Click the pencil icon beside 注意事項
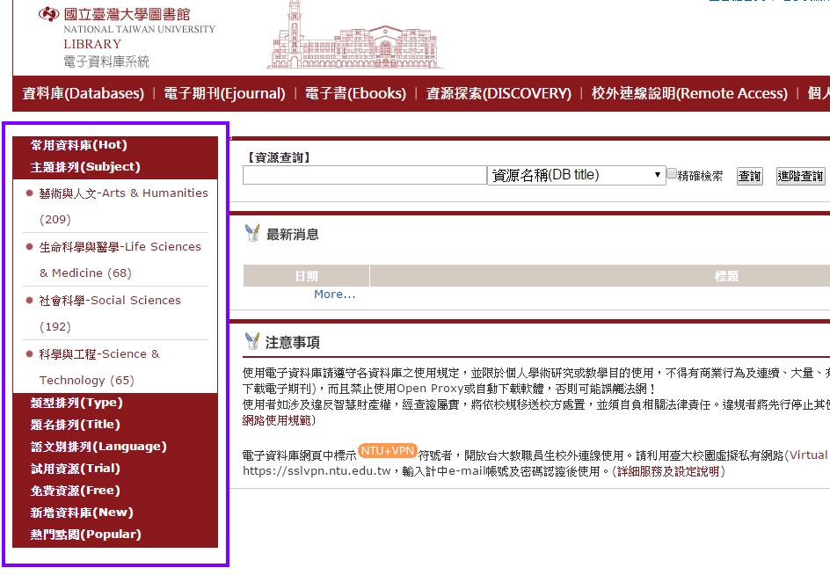 pos(252,341)
